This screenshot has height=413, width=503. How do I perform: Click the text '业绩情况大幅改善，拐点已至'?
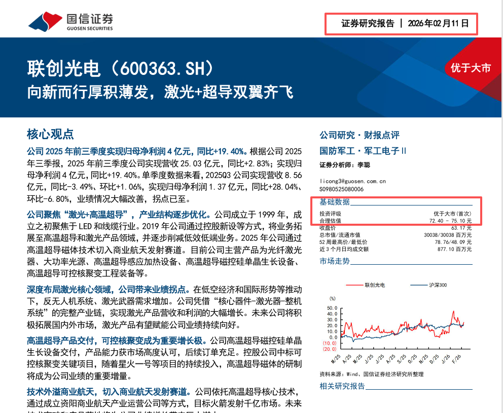point(131,199)
